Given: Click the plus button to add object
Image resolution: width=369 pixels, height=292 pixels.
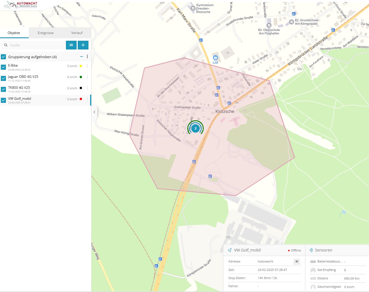Looking at the screenshot, I should [x=83, y=45].
